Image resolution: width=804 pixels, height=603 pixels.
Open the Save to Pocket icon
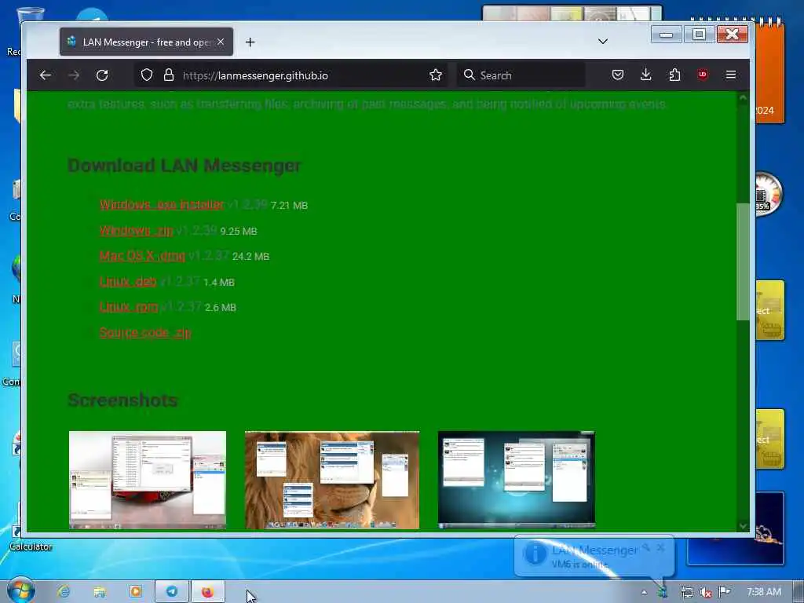[x=618, y=75]
